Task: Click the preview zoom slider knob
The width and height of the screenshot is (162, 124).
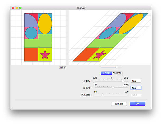Action: pos(117,67)
